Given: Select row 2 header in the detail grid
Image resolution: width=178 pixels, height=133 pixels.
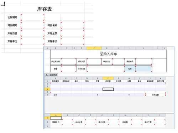Looking at the screenshot, I should tap(47, 84).
